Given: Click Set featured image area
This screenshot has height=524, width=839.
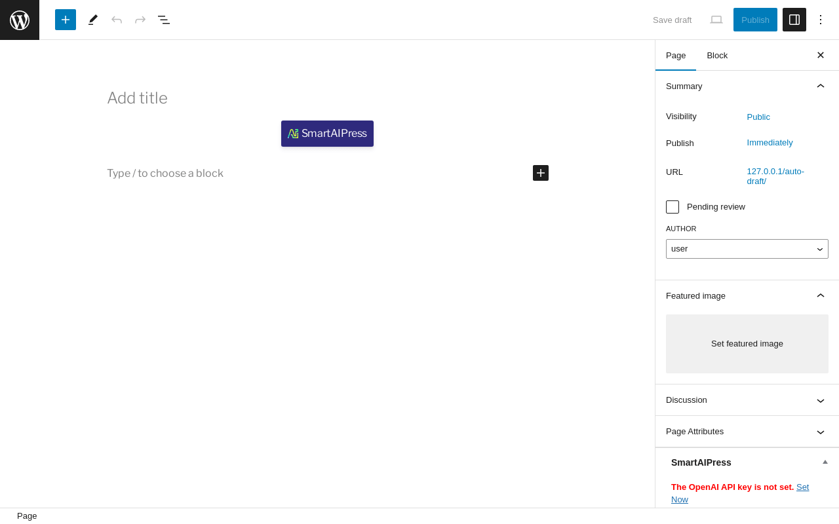Looking at the screenshot, I should 747,344.
